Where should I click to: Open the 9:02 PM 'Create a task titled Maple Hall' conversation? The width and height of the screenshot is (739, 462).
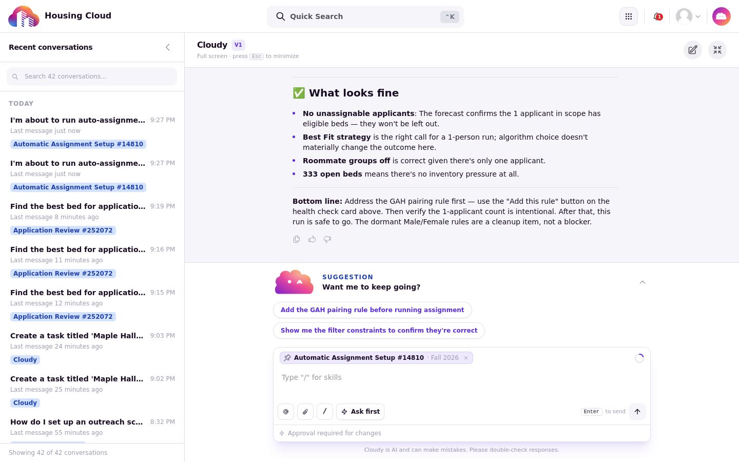92,391
